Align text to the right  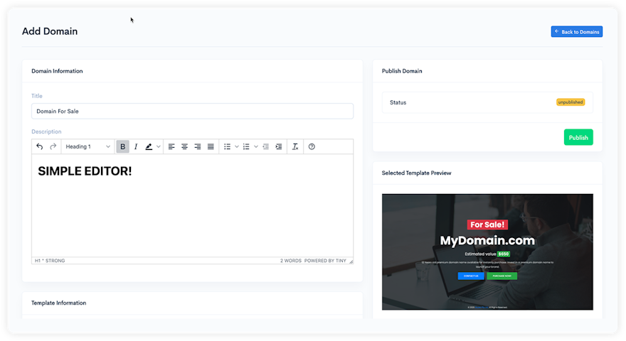pyautogui.click(x=198, y=146)
